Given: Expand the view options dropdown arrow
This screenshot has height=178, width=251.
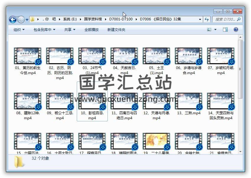Looking at the screenshot, I should [x=215, y=30].
